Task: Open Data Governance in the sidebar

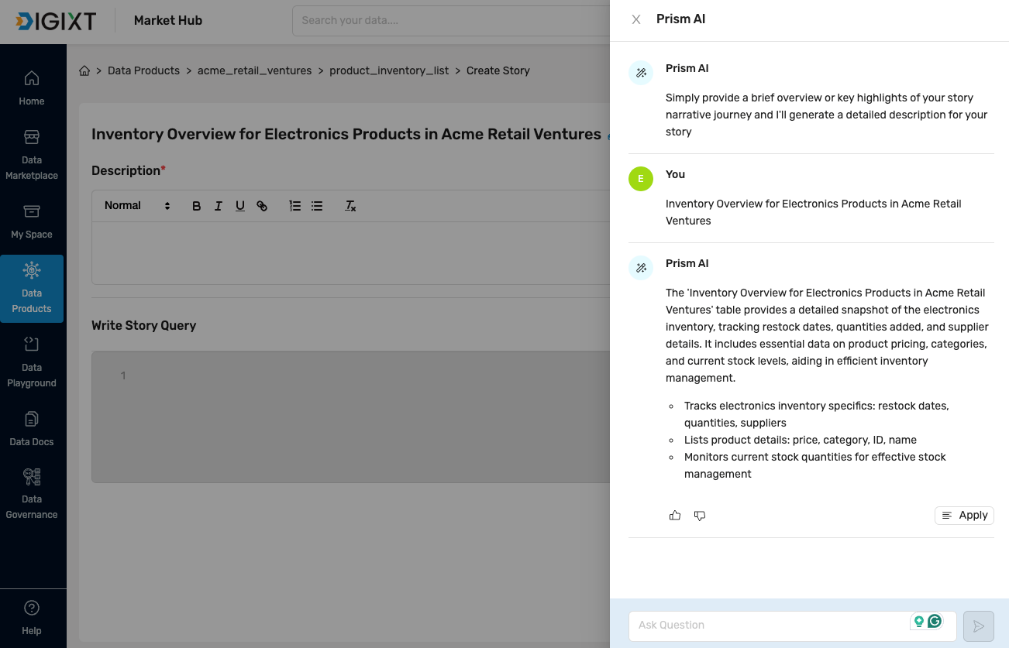Action: pos(32,494)
